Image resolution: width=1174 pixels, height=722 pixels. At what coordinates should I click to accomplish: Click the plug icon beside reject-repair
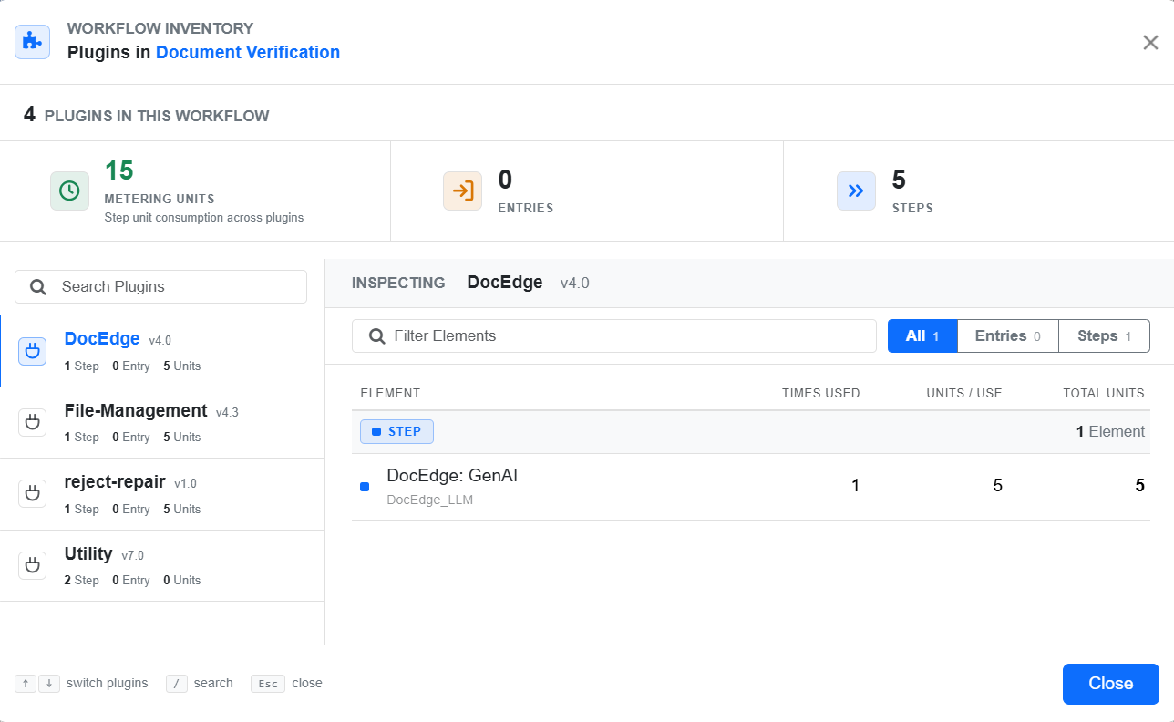coord(33,493)
